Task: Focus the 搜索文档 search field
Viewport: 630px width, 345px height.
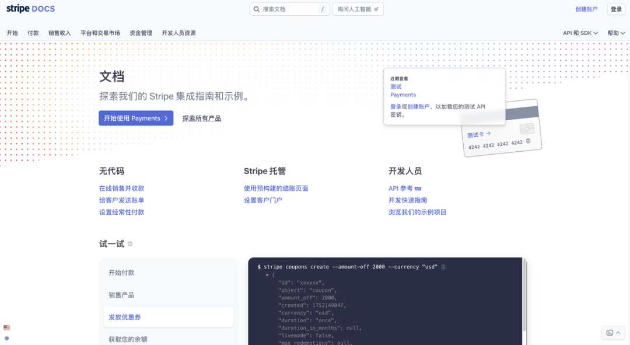Action: pyautogui.click(x=289, y=9)
